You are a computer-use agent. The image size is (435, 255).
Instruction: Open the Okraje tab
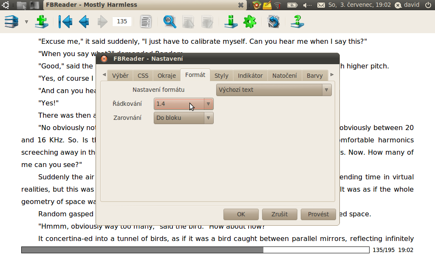point(167,76)
